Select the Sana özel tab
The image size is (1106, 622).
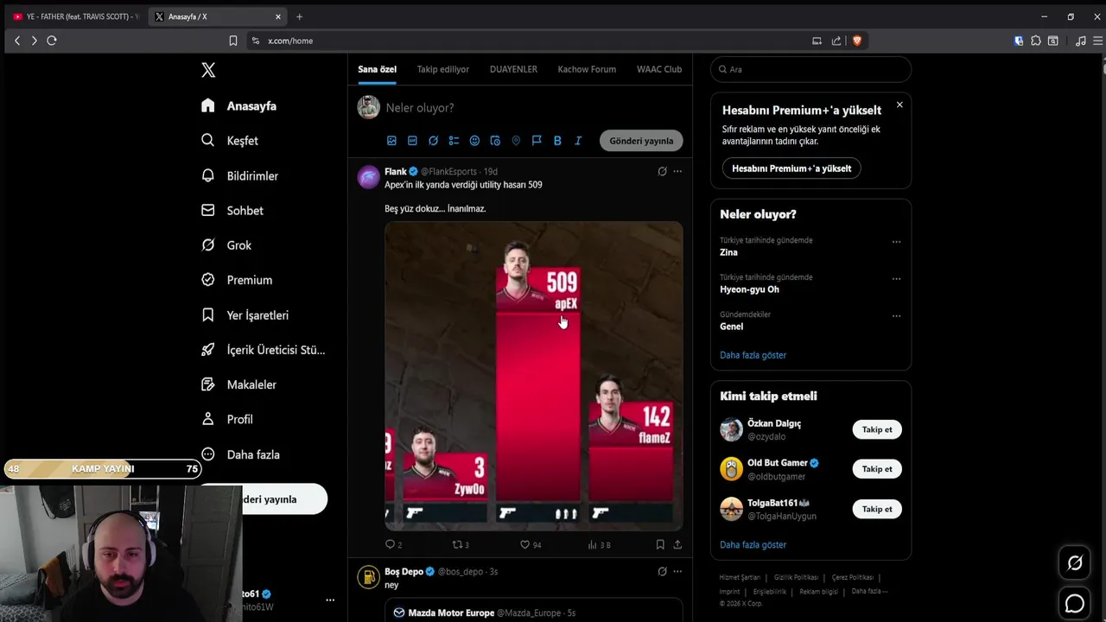(378, 69)
